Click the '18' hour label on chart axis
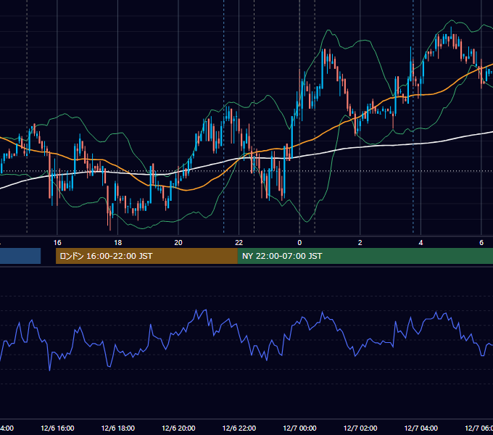The width and height of the screenshot is (493, 435). (118, 242)
